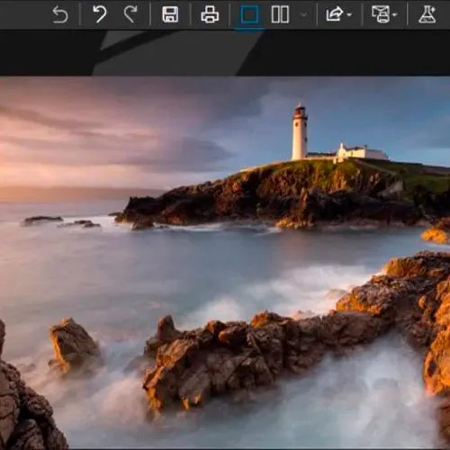450x450 pixels.
Task: Switch to single image view
Action: pos(249,14)
